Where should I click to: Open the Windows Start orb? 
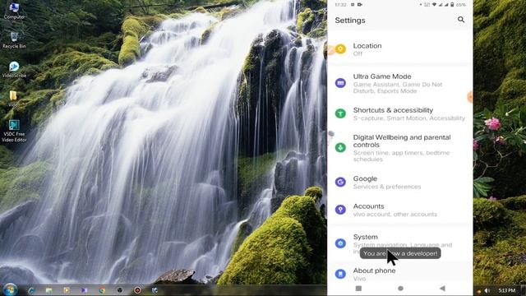pos(10,289)
